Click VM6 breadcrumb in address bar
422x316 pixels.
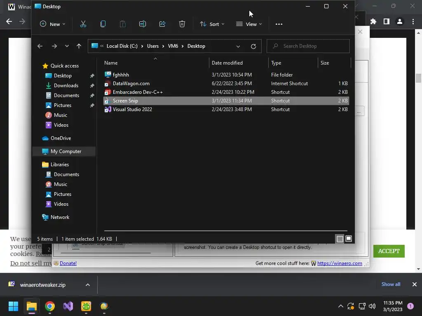tap(173, 46)
